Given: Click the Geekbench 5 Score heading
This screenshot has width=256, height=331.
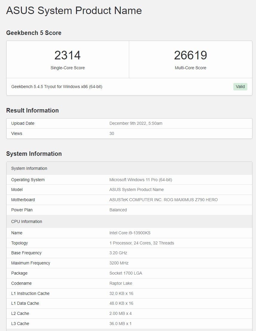Looking at the screenshot, I should [34, 33].
